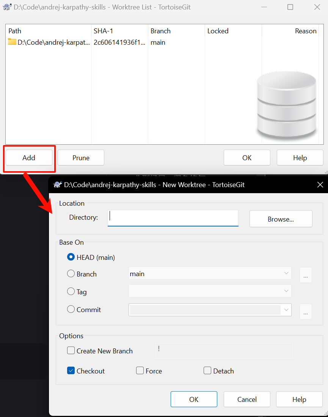Viewport: 328px width, 417px height.
Task: Close the New Worktree dialog
Action: (320, 184)
